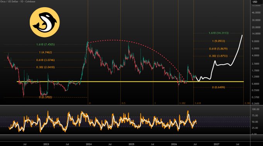
Task: Click the 1.7000 price axis label
Action: 256,70
